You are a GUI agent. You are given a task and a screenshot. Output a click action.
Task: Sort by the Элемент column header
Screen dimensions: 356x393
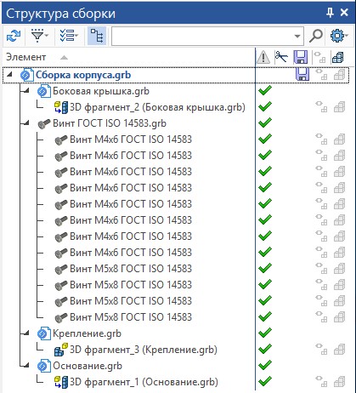coord(26,58)
